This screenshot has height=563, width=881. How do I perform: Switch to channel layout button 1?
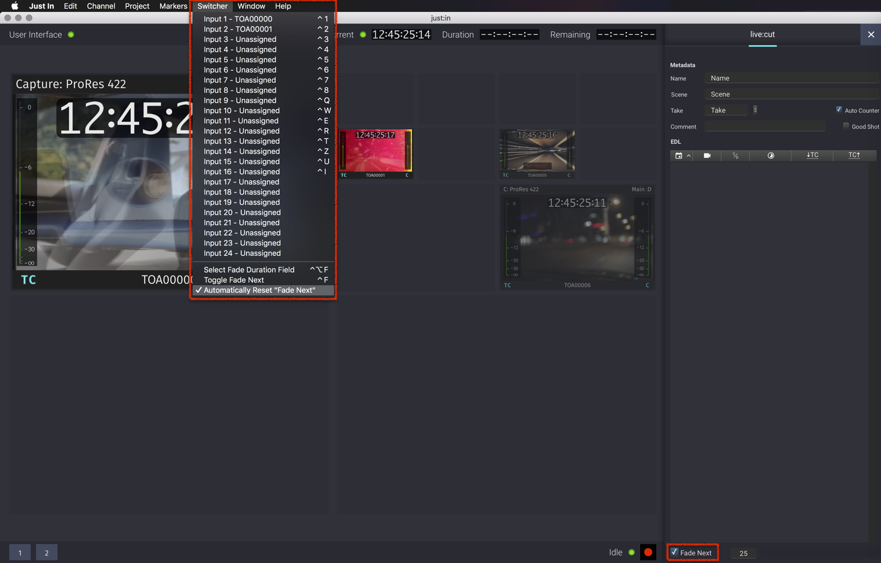pyautogui.click(x=20, y=552)
